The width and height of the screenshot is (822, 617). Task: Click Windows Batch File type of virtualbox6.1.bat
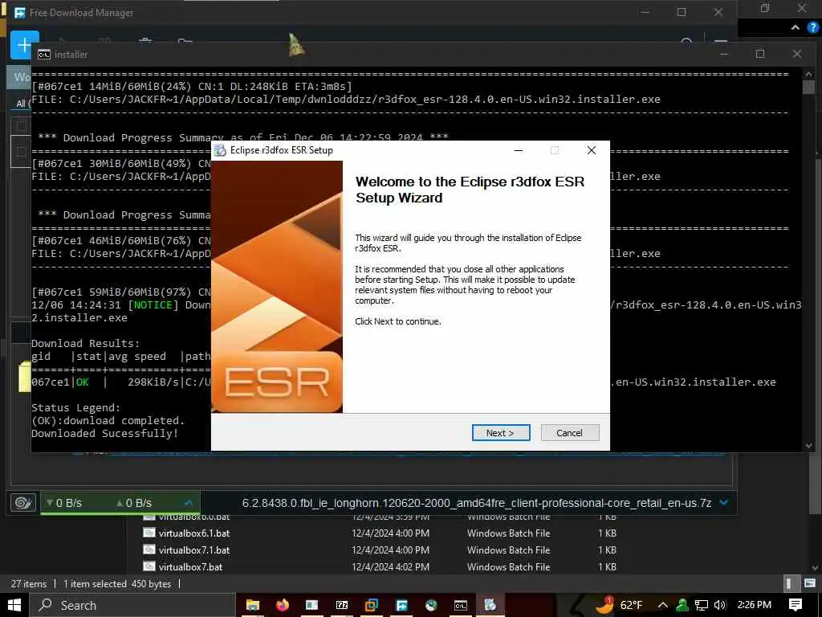pos(508,533)
